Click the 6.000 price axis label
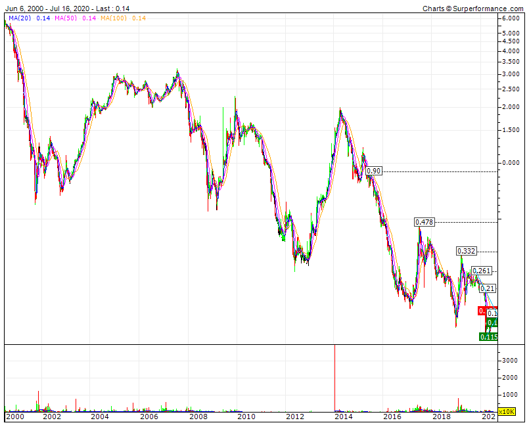529x427 pixels. [x=511, y=18]
